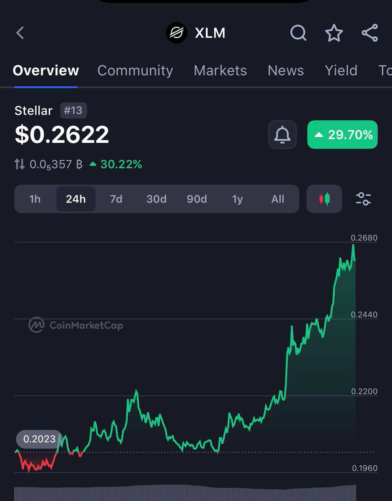
Task: Tap the BTC conversion arrows icon
Action: [x=20, y=164]
